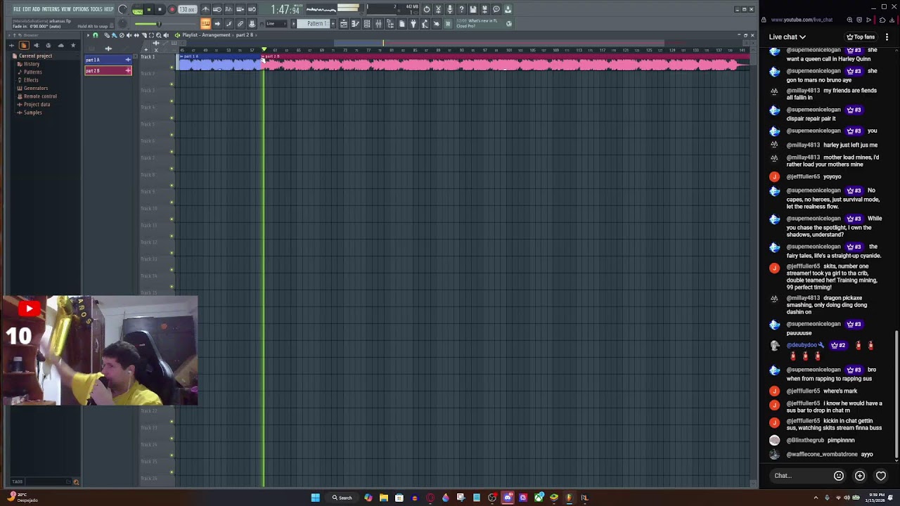
Task: Open the ADD menu
Action: (36, 9)
